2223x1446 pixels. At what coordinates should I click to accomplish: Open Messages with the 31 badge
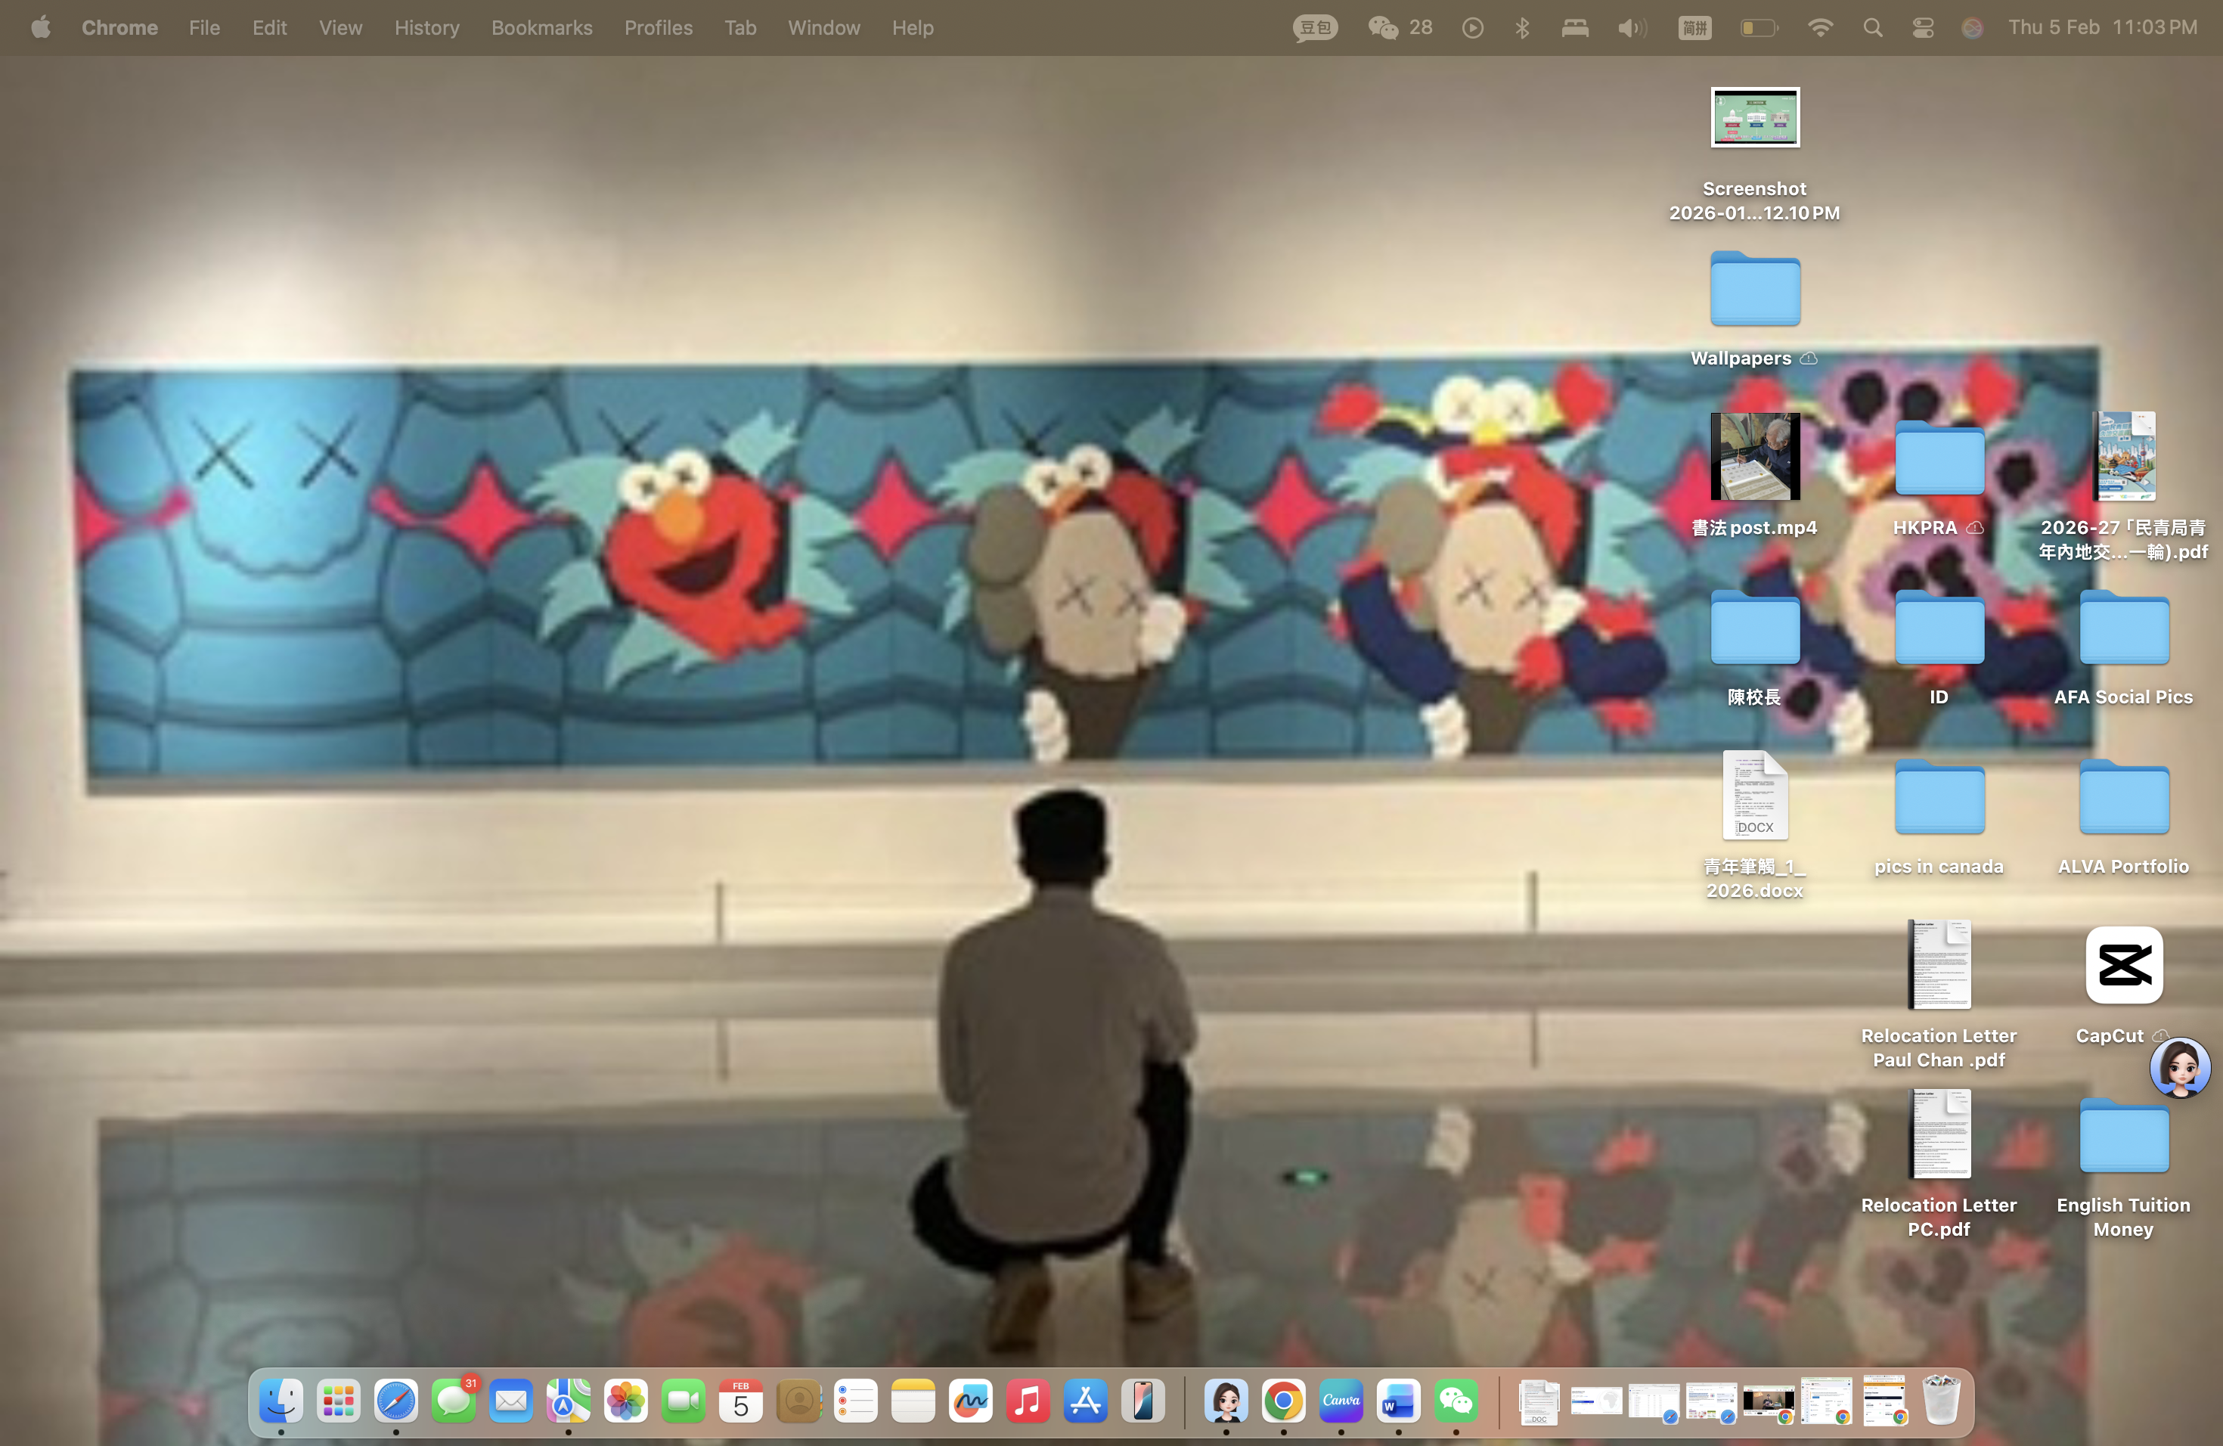pyautogui.click(x=454, y=1401)
